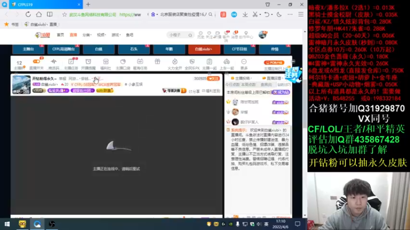Select the scissors screenshot tool
Viewport: 410px width, 230px height.
point(255,15)
